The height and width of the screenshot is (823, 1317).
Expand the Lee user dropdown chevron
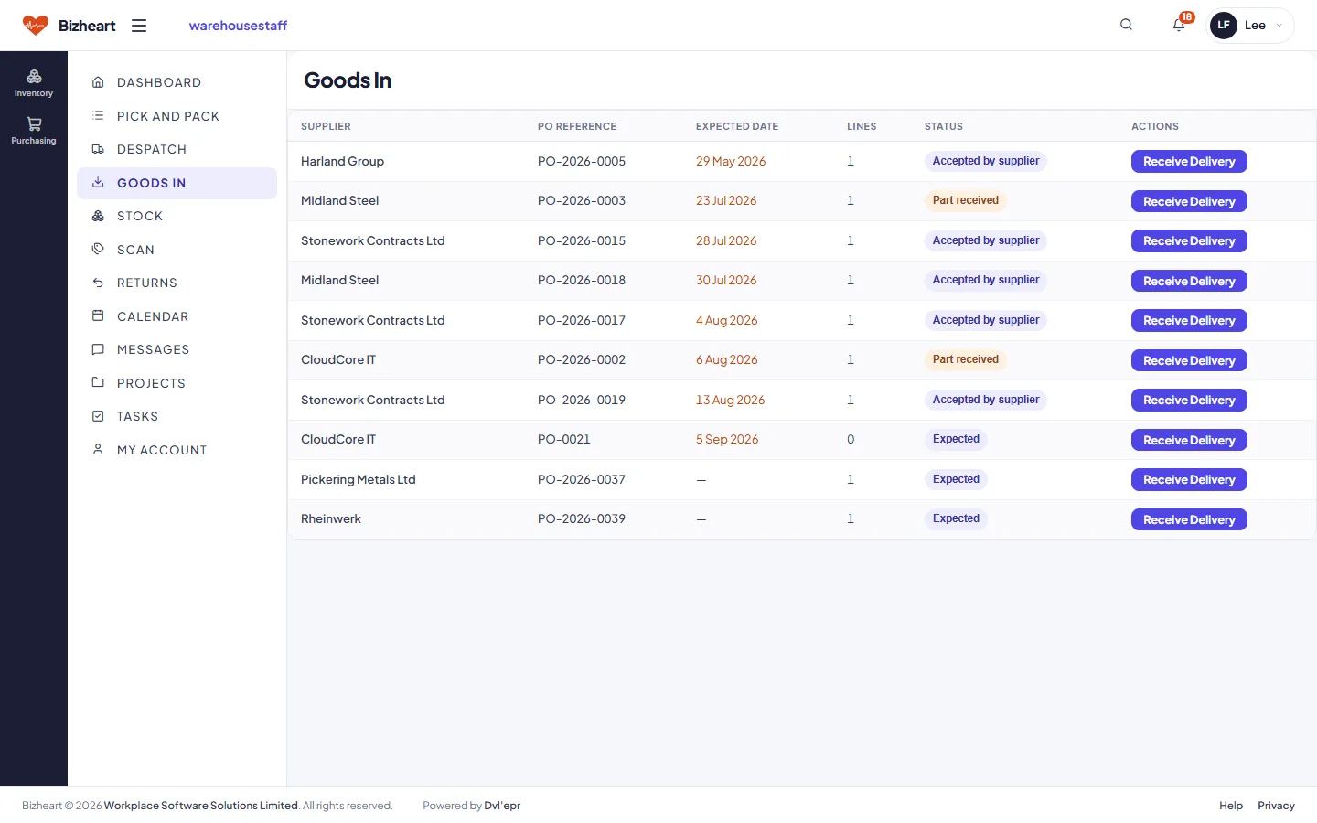pos(1279,26)
